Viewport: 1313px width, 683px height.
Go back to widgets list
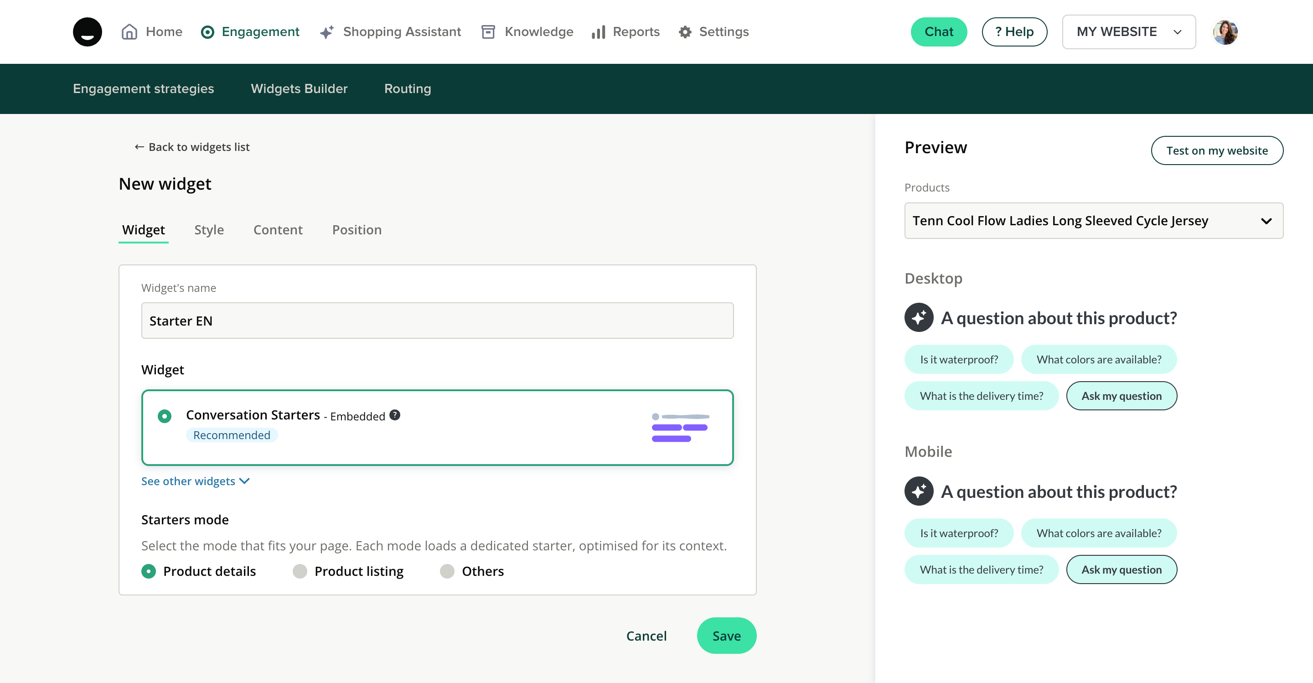coord(191,147)
